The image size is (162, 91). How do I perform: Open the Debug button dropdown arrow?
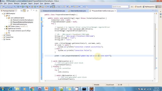pyautogui.click(x=20, y=7)
